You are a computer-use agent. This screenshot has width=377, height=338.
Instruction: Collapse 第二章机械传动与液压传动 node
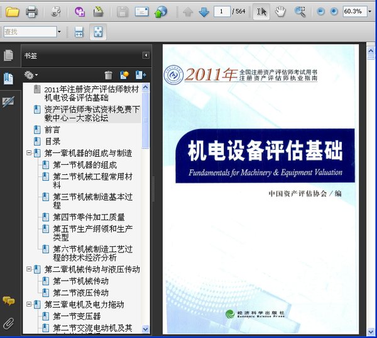point(29,269)
